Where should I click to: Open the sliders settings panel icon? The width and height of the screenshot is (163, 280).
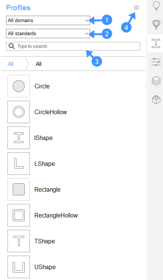pyautogui.click(x=156, y=62)
